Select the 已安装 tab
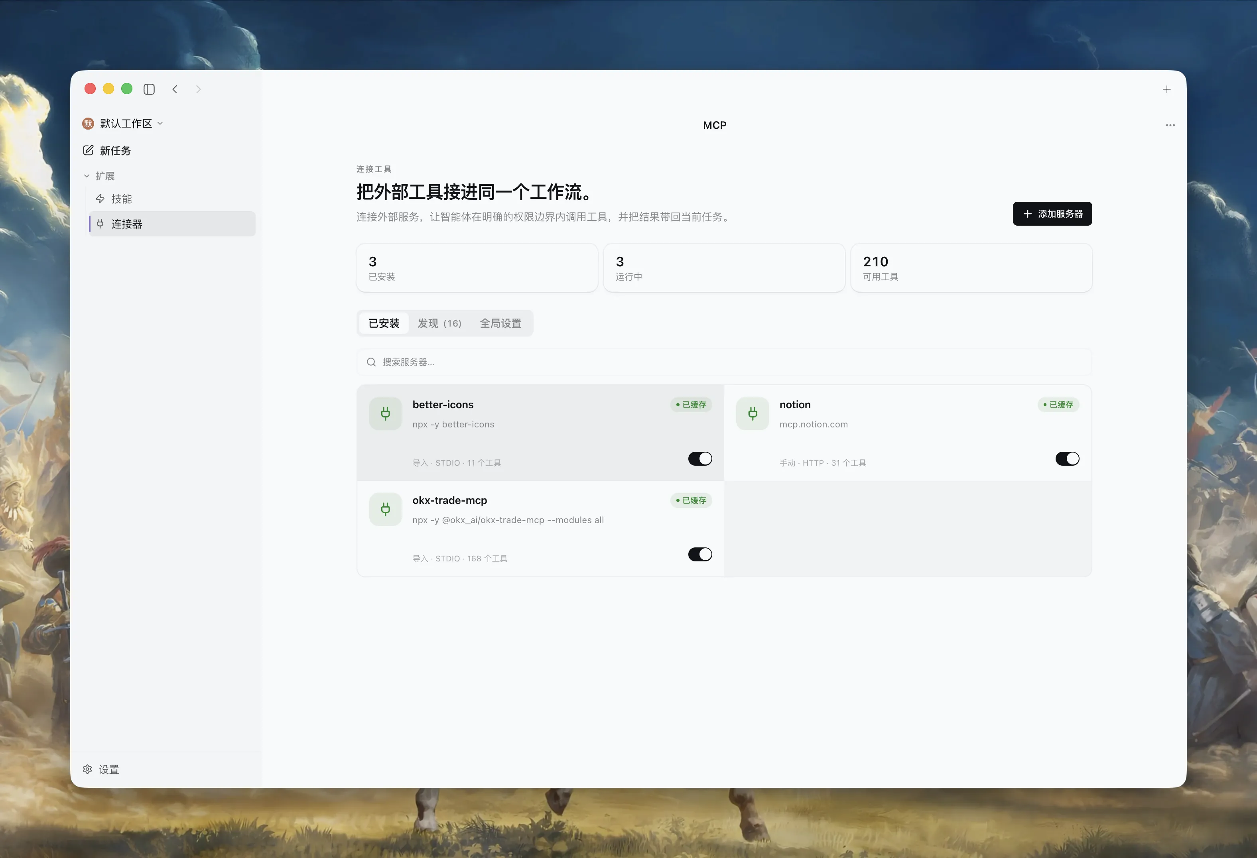 click(384, 323)
